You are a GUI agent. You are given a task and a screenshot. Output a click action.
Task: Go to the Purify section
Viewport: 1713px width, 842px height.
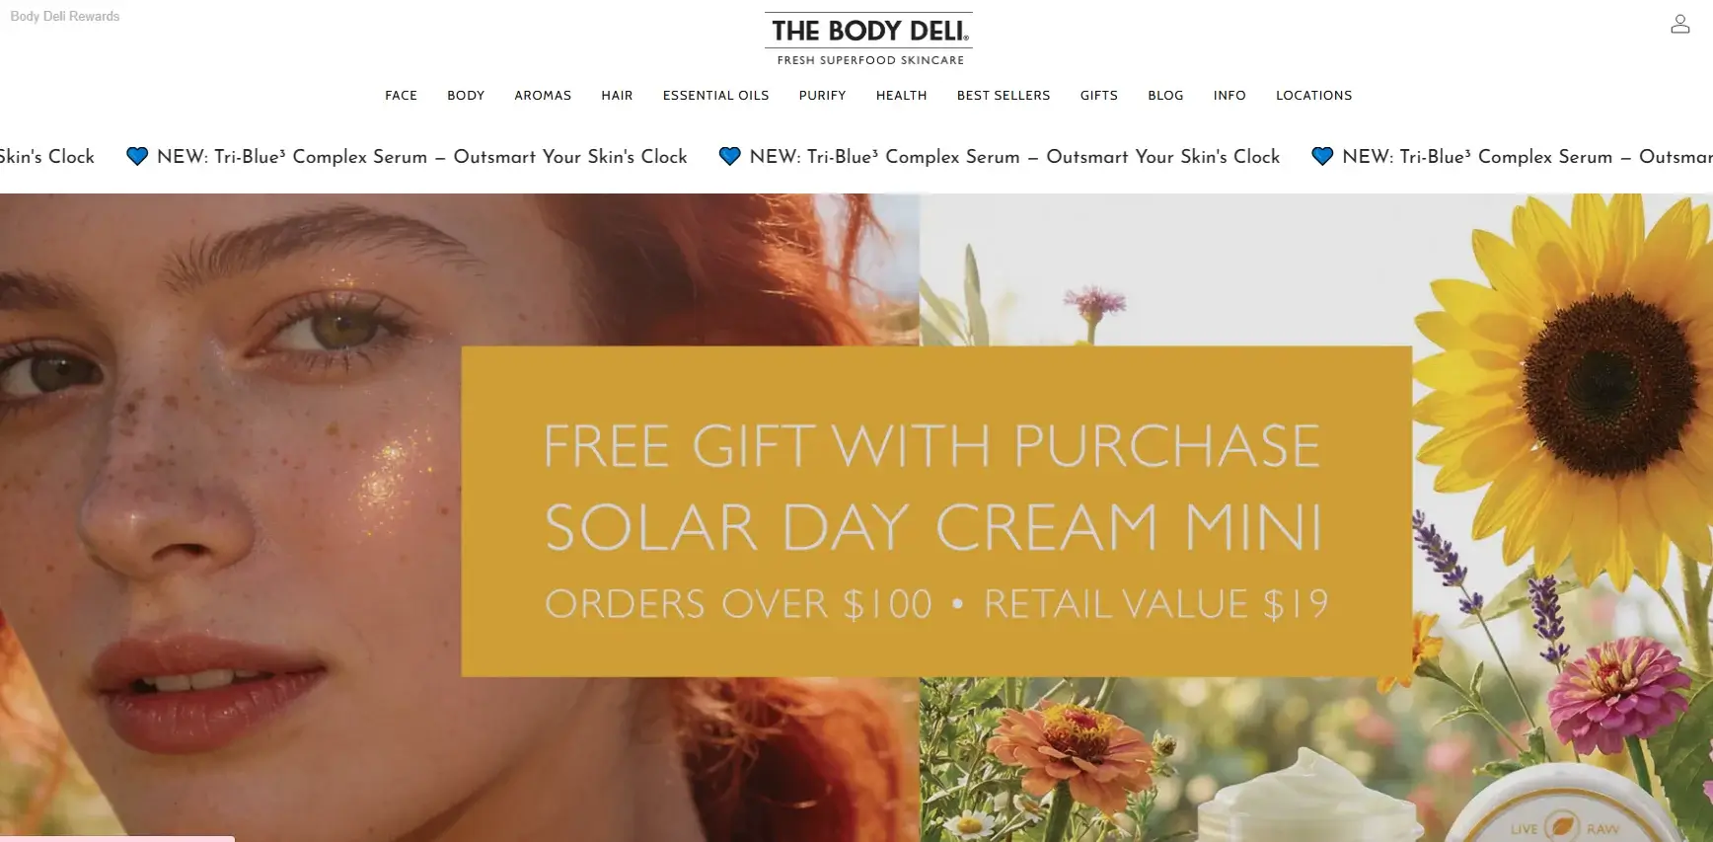[x=822, y=96]
